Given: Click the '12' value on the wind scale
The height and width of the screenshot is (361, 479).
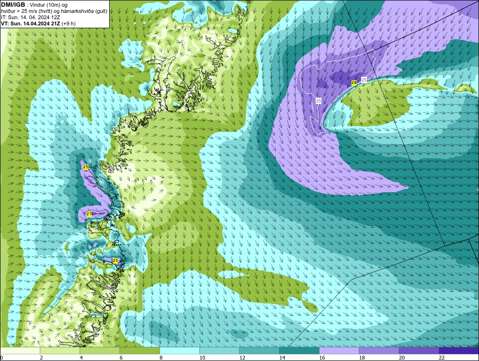Looking at the screenshot, I should pyautogui.click(x=242, y=358).
